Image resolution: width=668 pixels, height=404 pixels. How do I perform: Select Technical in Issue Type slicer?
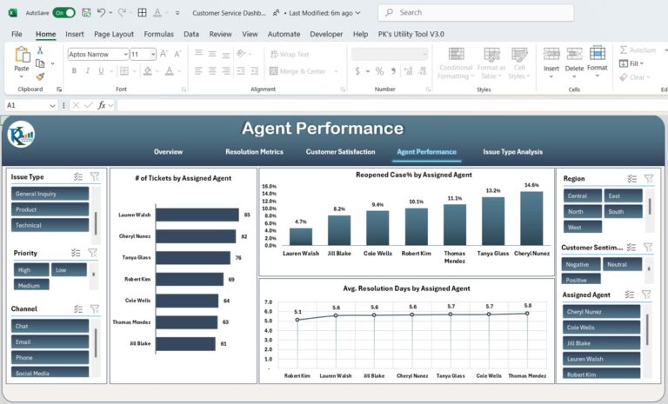click(50, 225)
